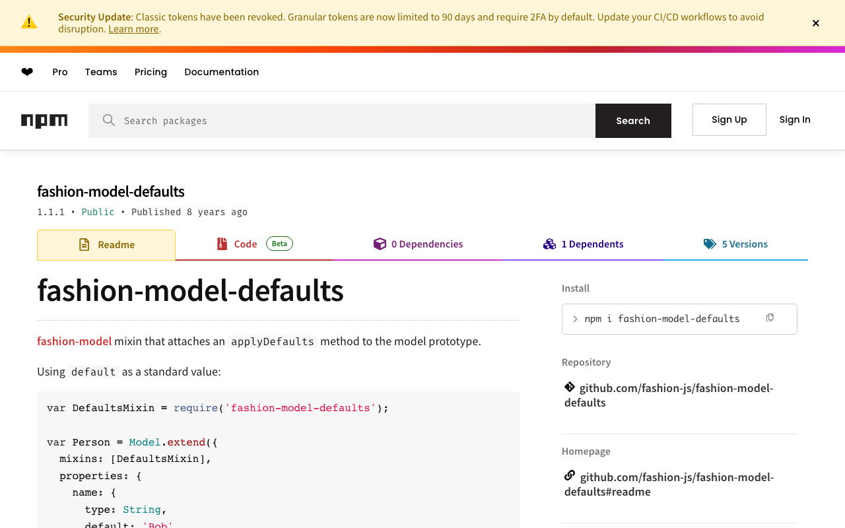Open the Sign In link

[x=795, y=119]
